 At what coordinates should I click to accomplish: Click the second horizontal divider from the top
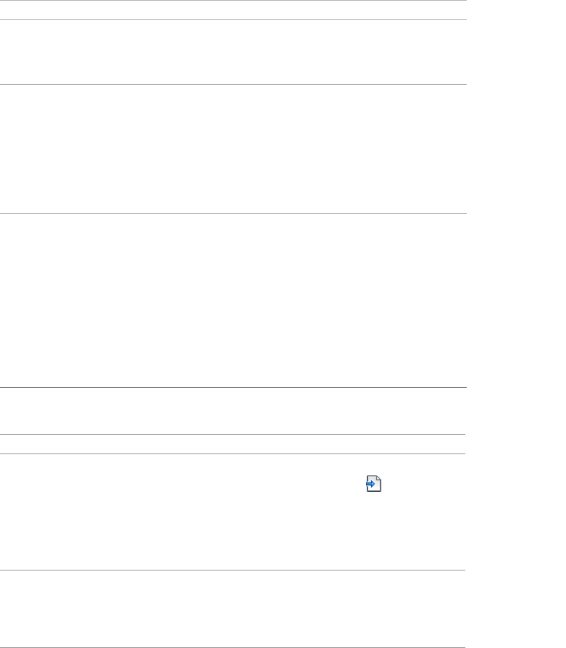pos(233,20)
